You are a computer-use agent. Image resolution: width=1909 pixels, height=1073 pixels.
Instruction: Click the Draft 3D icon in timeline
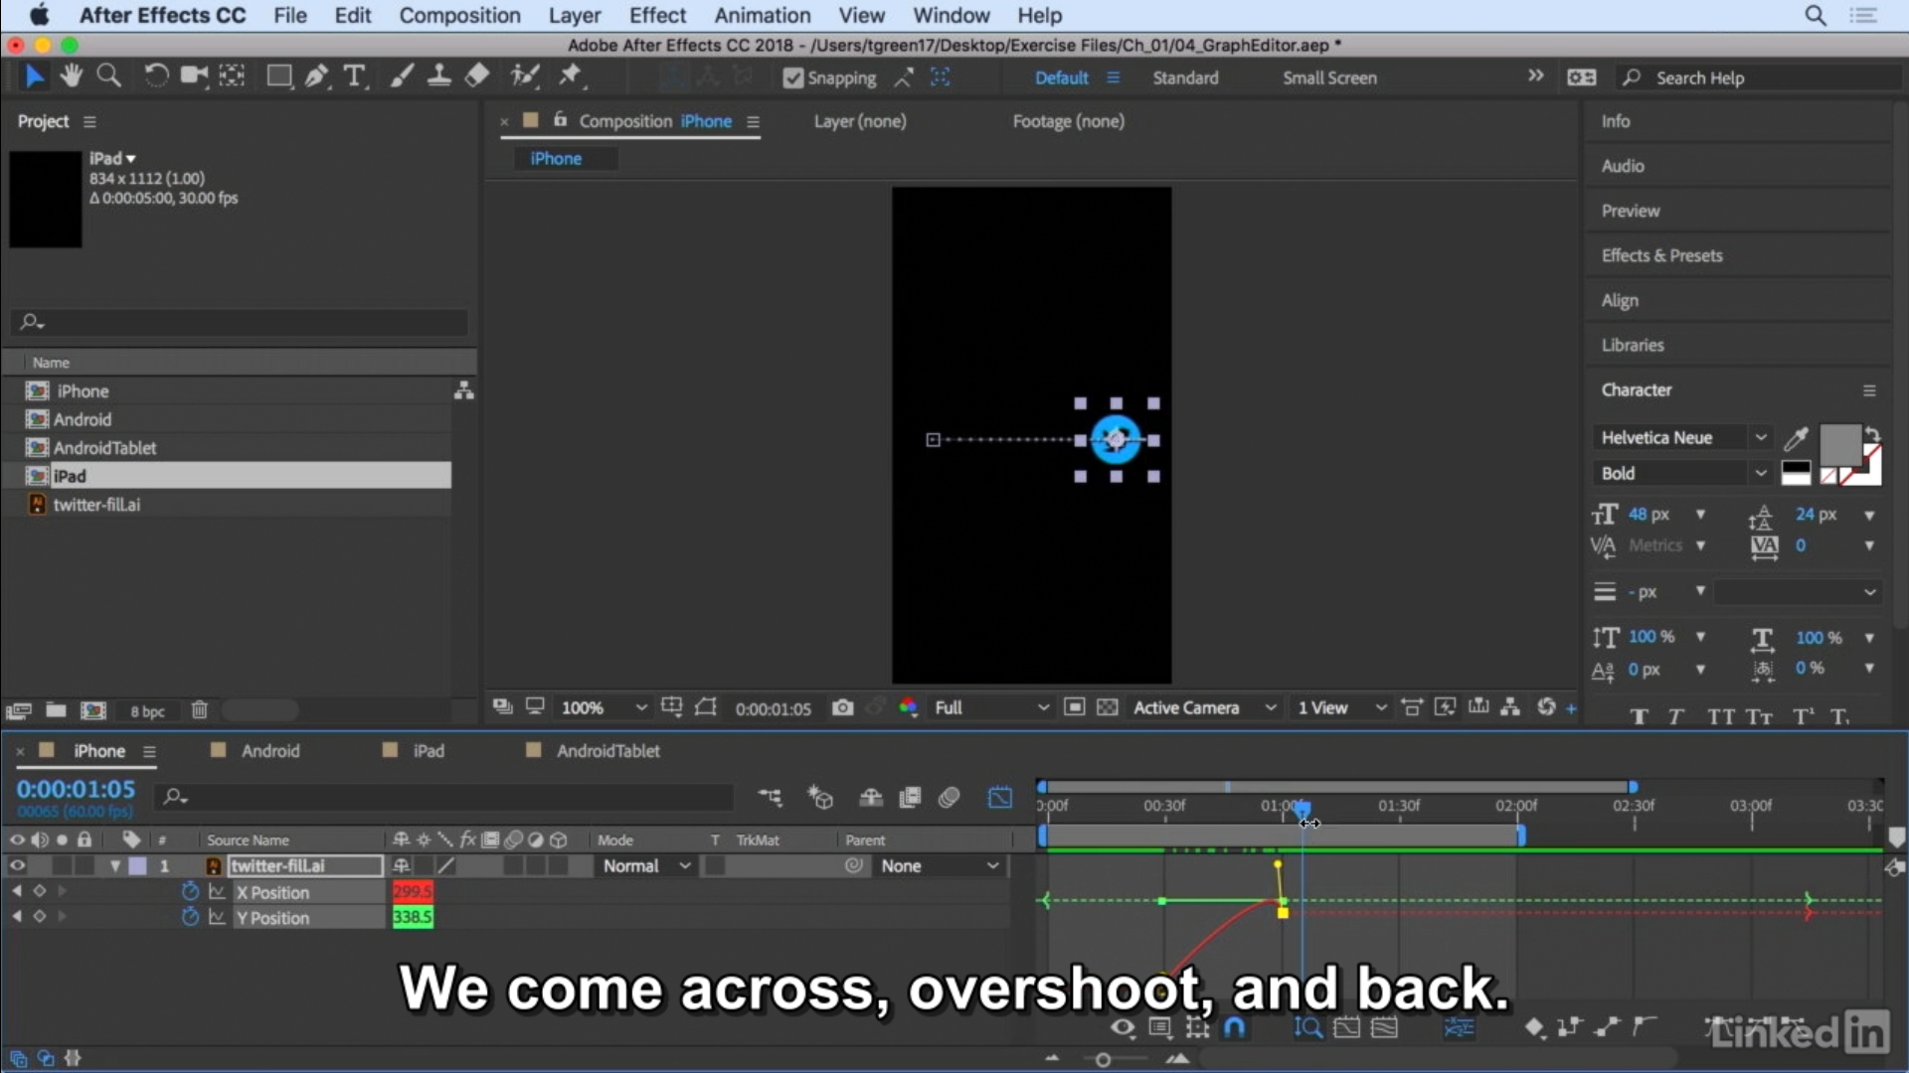(820, 797)
